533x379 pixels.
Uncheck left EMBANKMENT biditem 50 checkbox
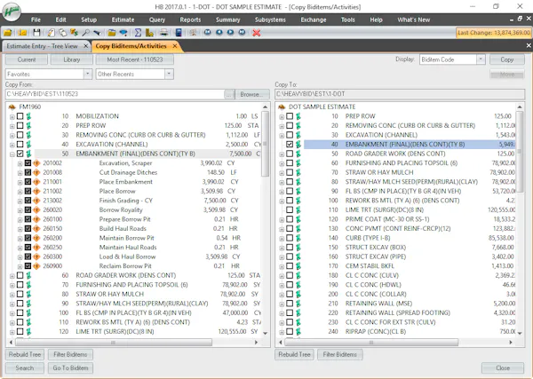pyautogui.click(x=20, y=154)
